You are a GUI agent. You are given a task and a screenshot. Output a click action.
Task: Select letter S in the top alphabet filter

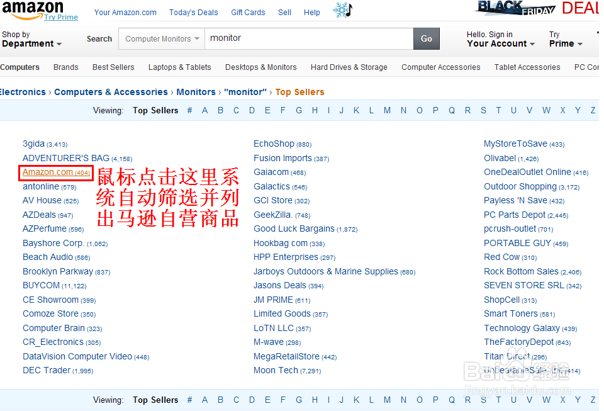(x=483, y=111)
